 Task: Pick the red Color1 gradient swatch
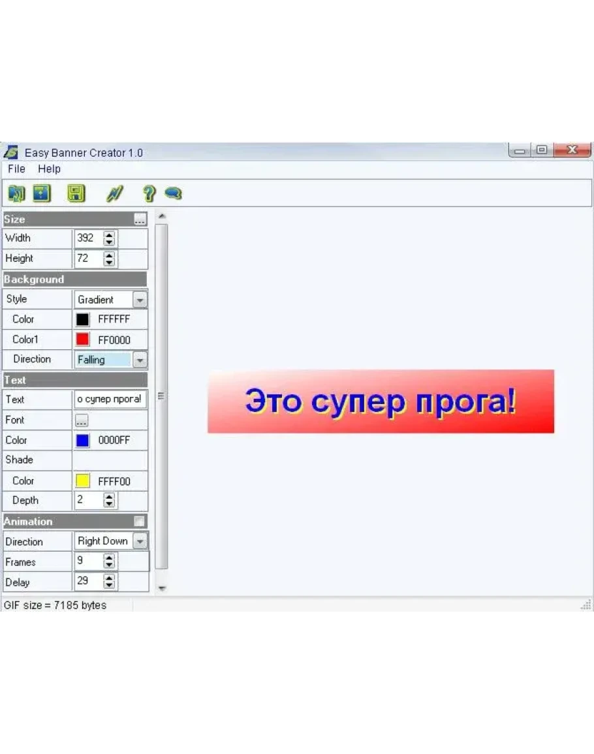coord(83,339)
